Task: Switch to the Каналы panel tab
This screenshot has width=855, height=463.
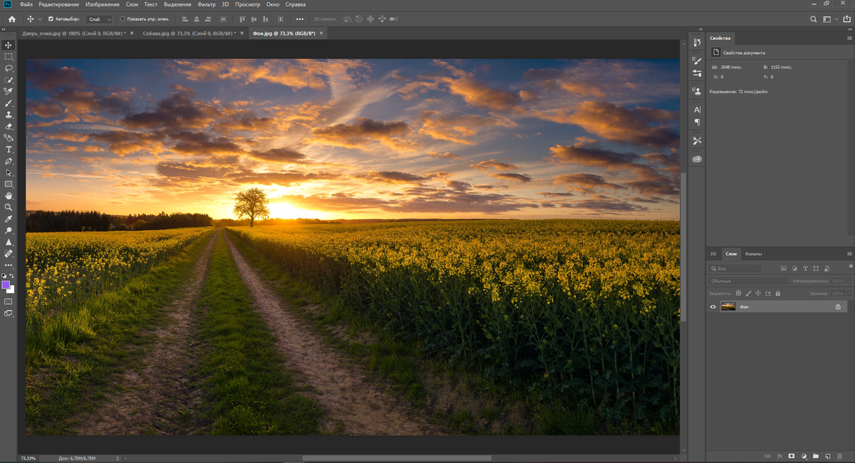Action: 753,254
